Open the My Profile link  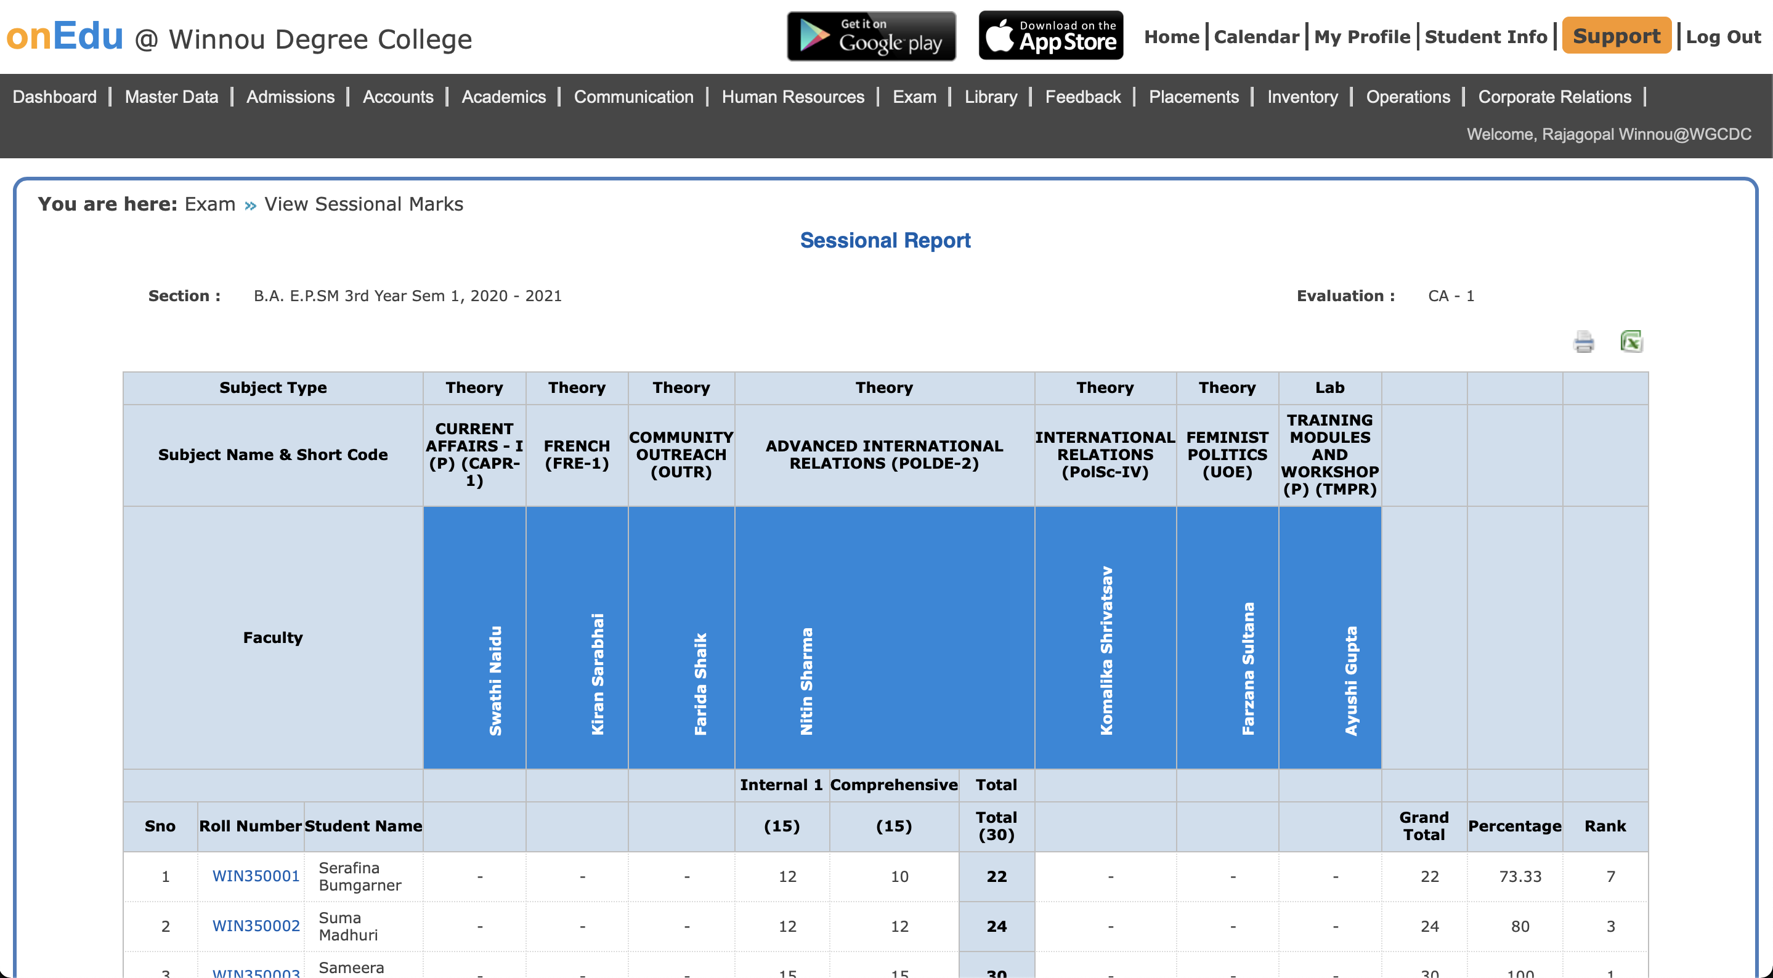tap(1361, 37)
